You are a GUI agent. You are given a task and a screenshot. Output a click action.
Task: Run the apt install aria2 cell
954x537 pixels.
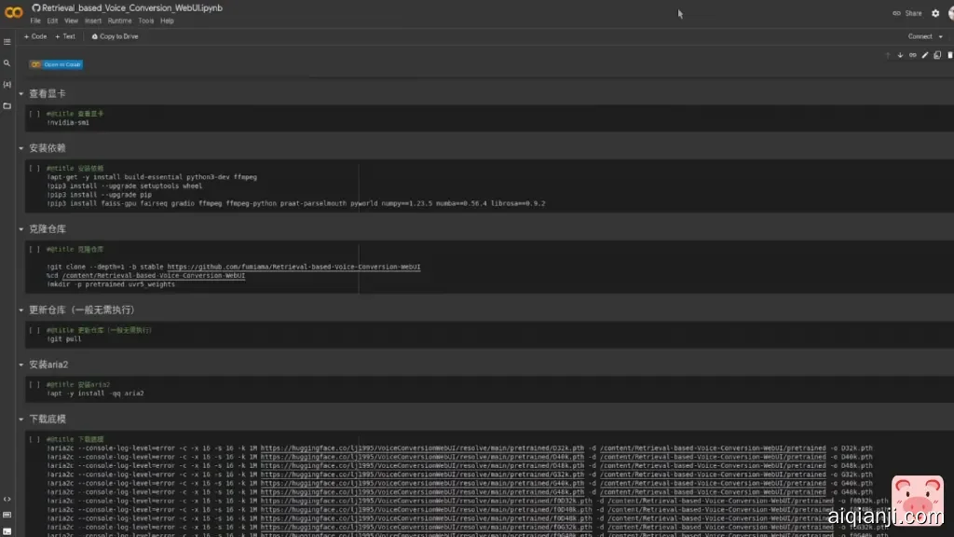34,384
